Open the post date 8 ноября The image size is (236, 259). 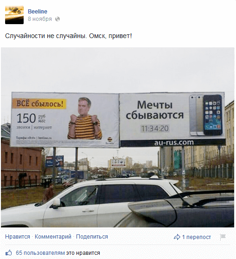pyautogui.click(x=40, y=19)
